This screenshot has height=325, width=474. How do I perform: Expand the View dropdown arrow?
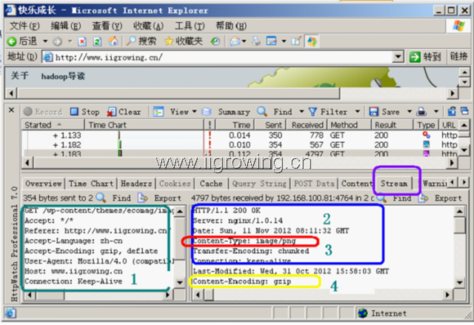[195, 112]
